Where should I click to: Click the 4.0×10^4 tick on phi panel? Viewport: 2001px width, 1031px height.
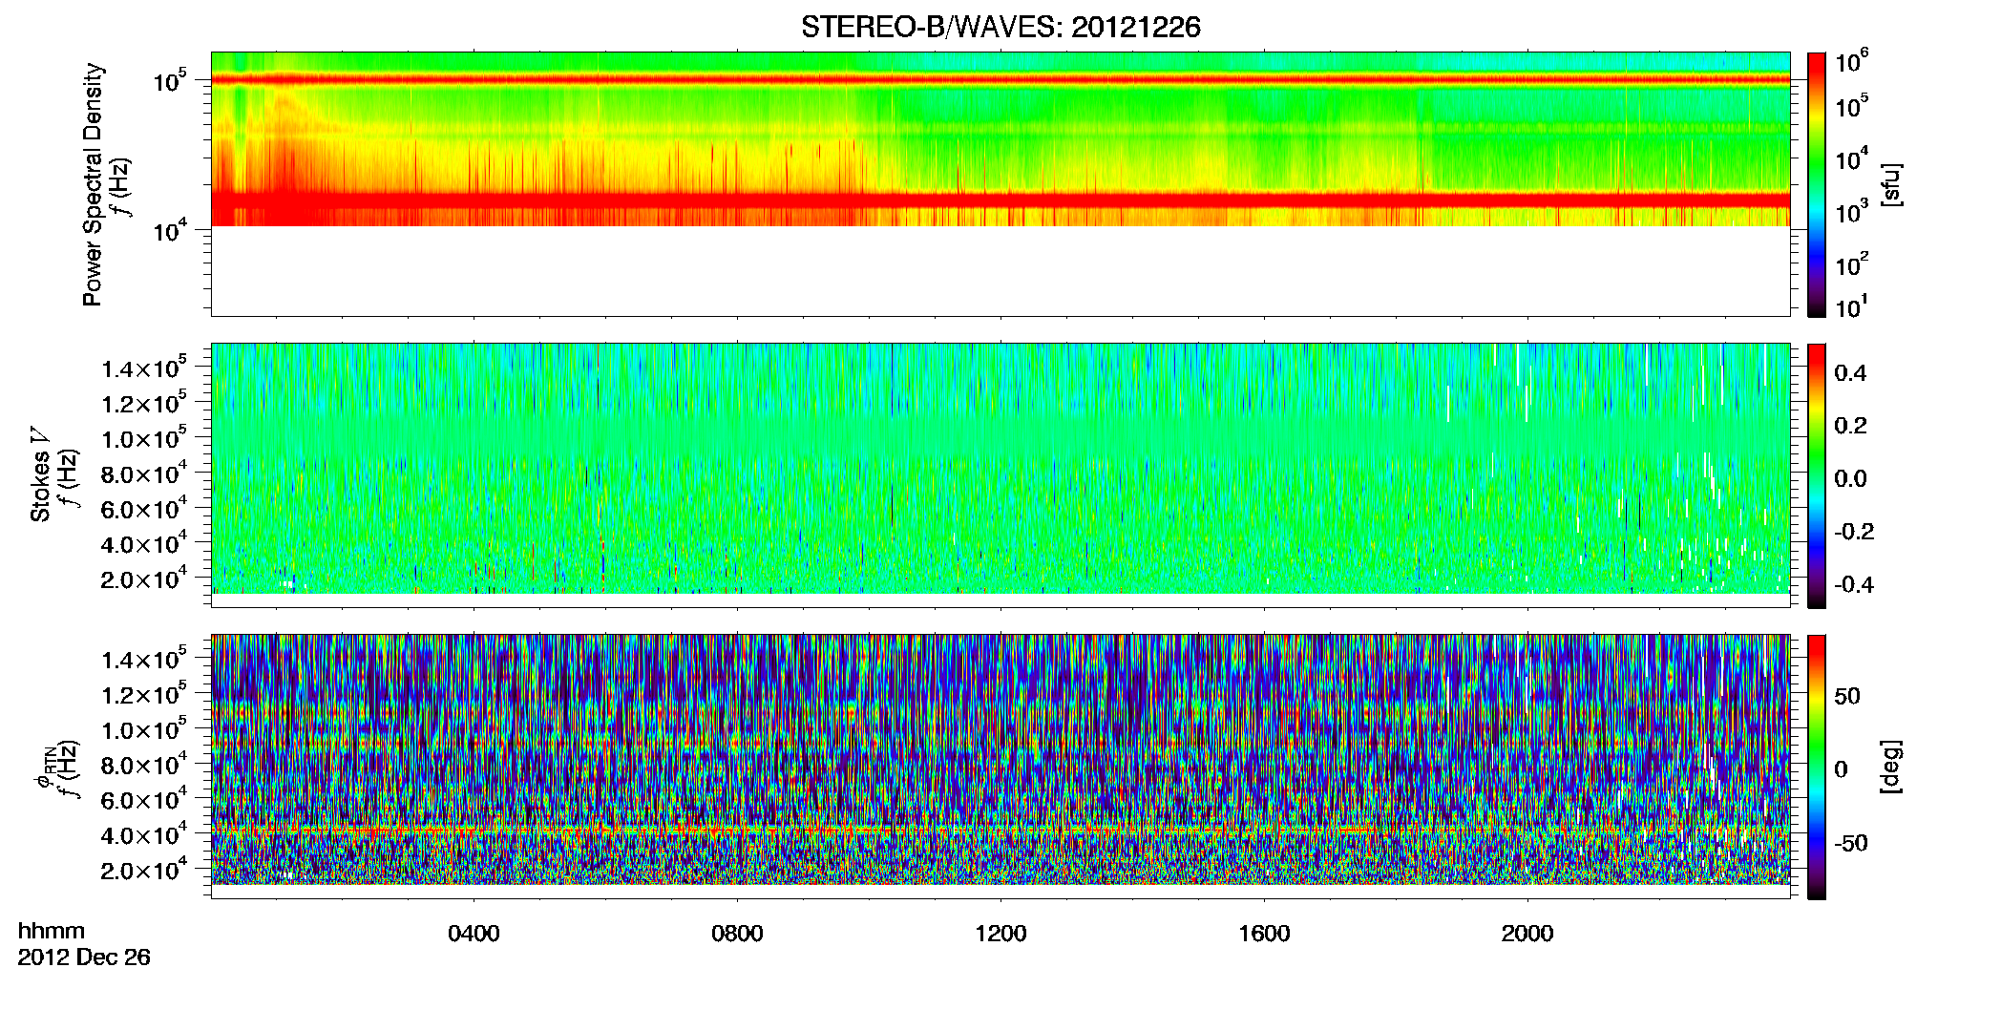tap(143, 833)
